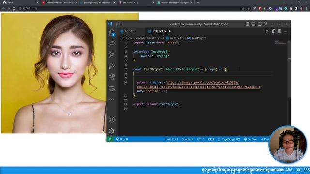
Task: Change indentation via Spaces: 4
Action: click(x=187, y=139)
